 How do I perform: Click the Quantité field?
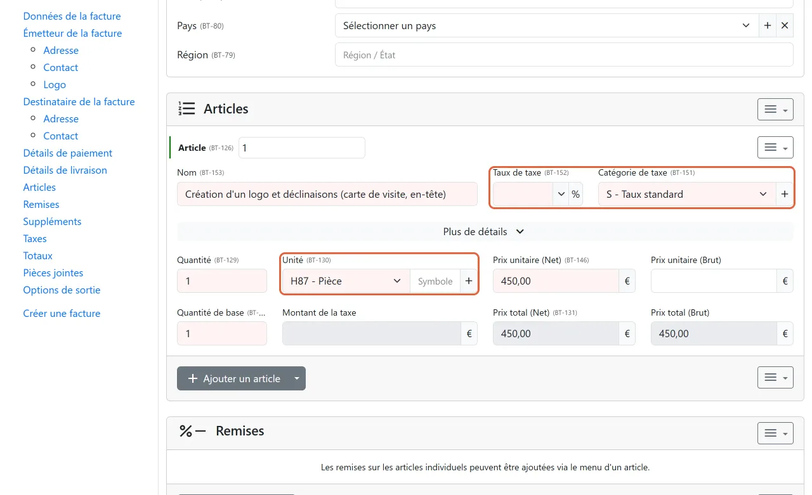[222, 281]
